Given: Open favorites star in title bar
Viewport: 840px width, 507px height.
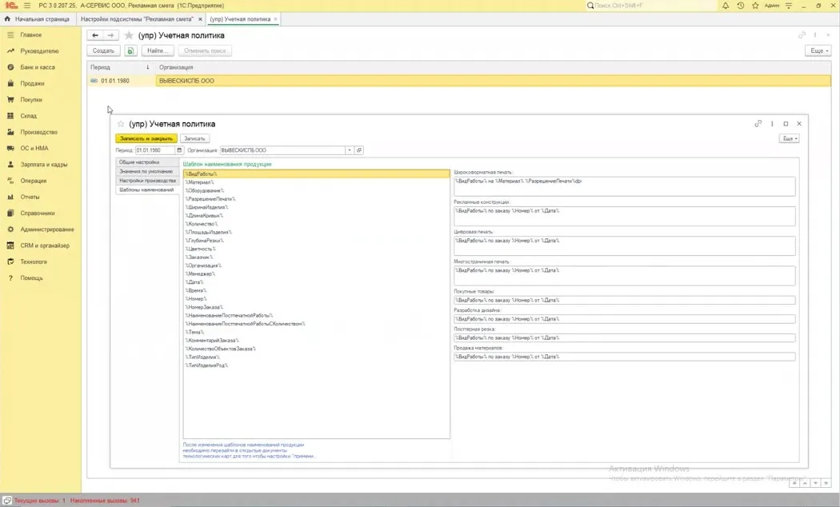Looking at the screenshot, I should pyautogui.click(x=755, y=6).
